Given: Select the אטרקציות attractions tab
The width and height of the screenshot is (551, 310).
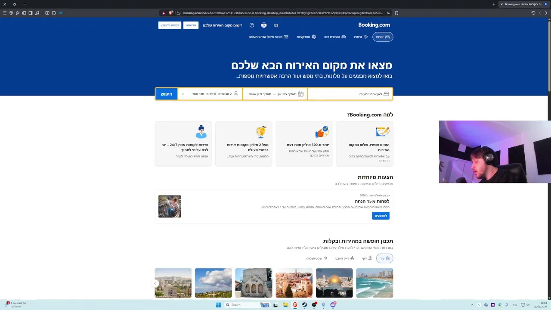Looking at the screenshot, I should (x=306, y=37).
